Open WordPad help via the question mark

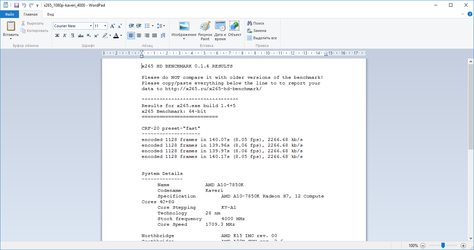(470, 14)
